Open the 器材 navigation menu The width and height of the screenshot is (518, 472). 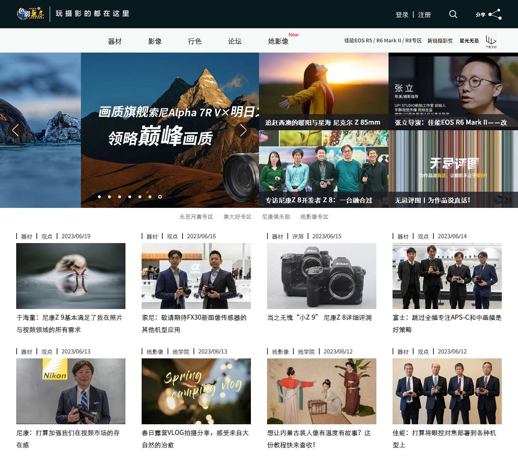(115, 41)
